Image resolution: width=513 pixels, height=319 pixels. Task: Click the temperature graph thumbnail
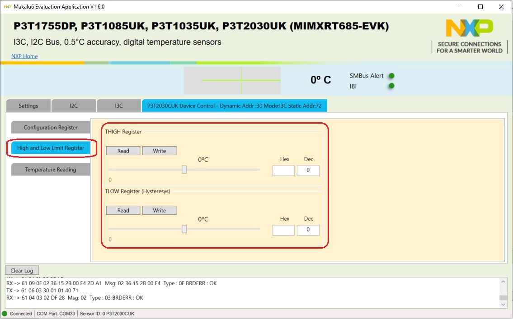click(x=232, y=80)
